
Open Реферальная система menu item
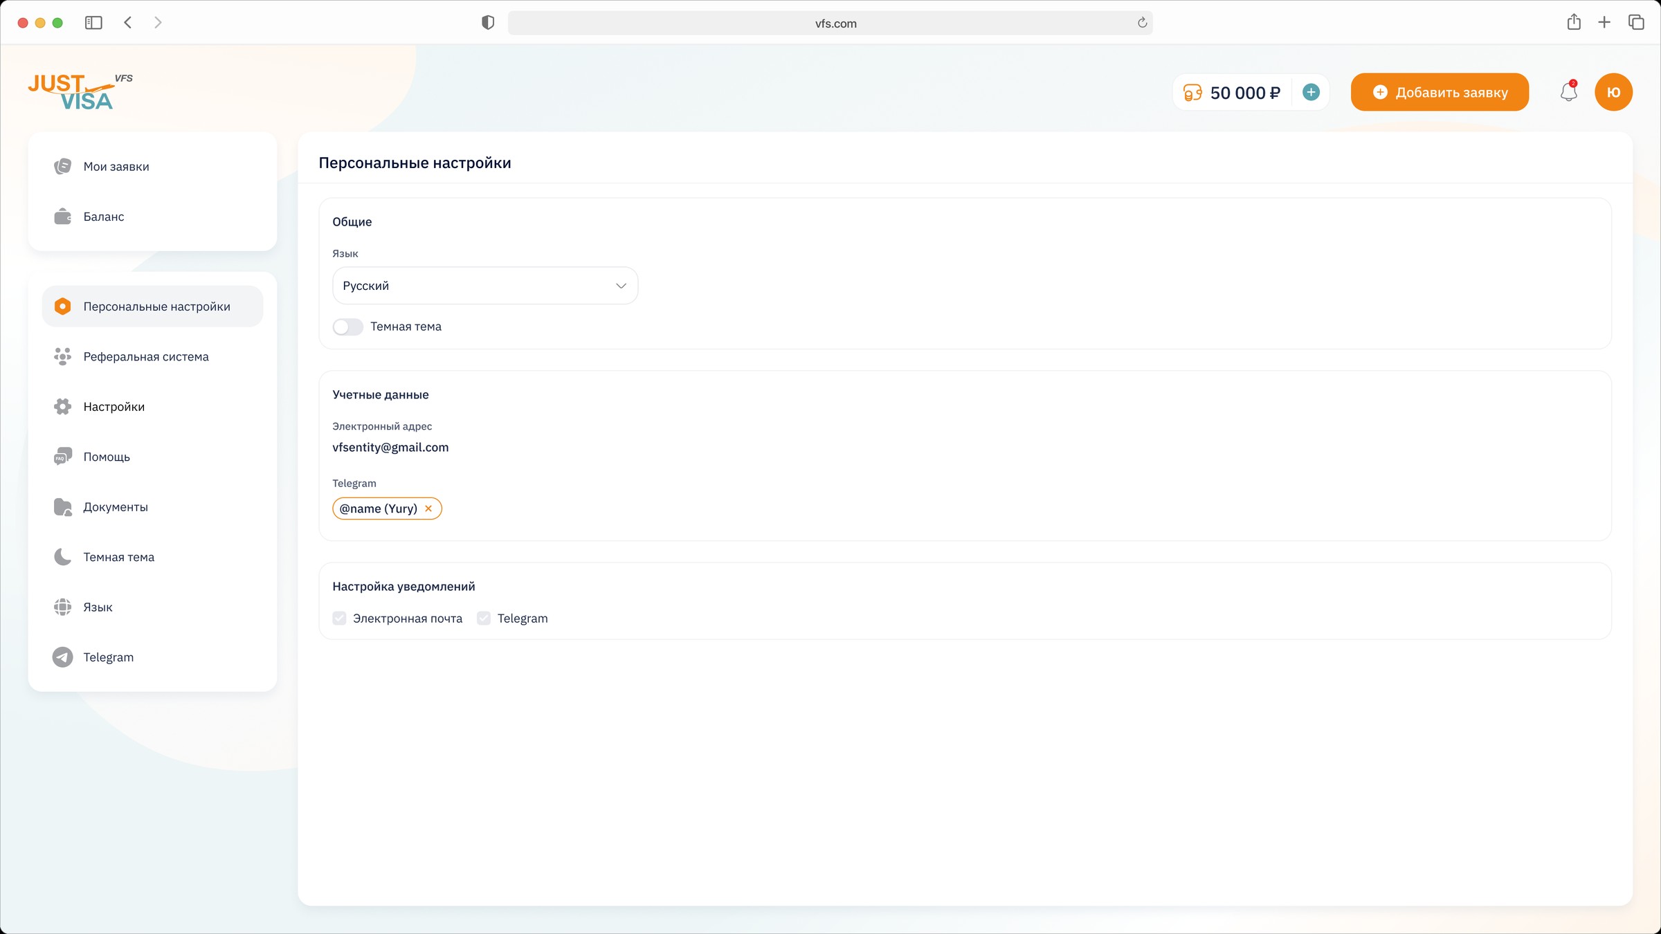[152, 356]
